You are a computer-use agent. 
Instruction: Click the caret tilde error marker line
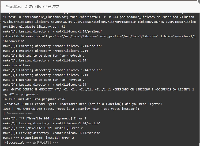(18, 114)
